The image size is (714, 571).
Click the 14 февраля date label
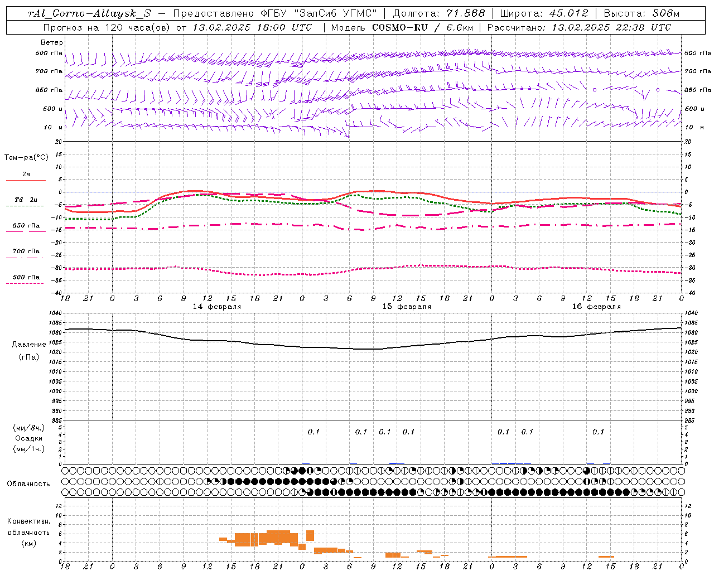tap(217, 307)
